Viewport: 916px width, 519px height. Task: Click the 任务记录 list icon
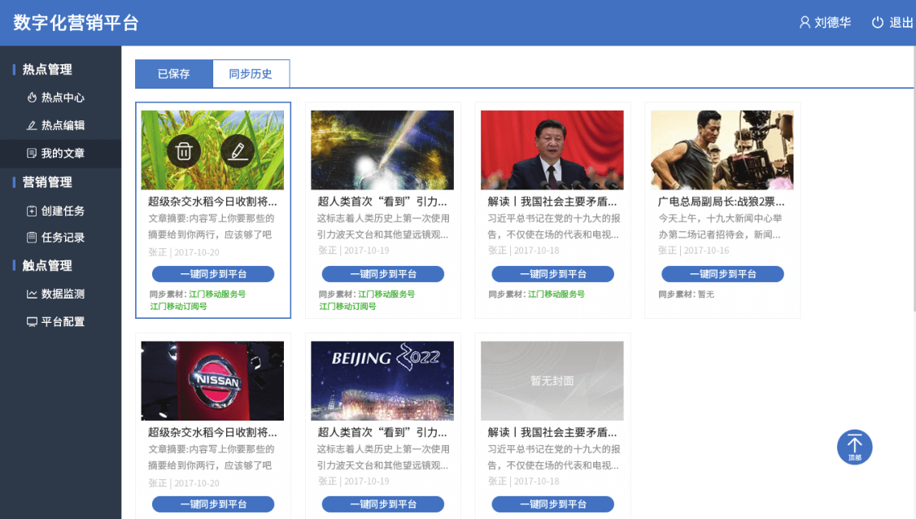pos(32,238)
